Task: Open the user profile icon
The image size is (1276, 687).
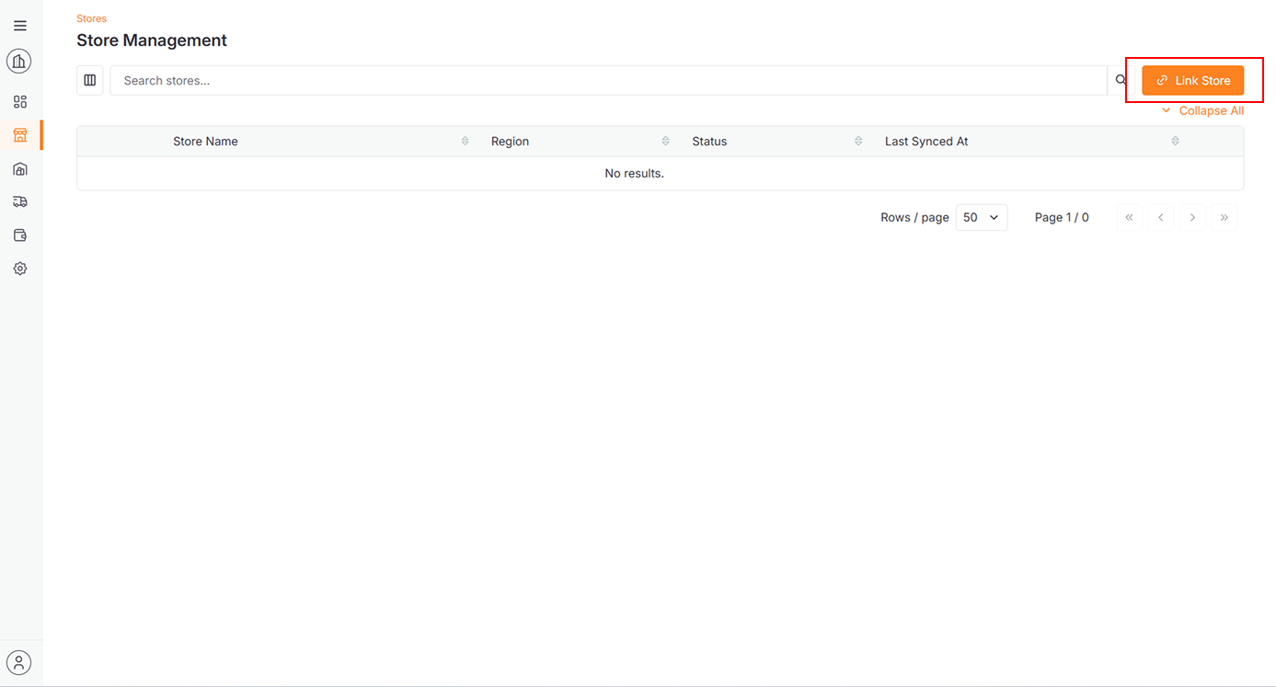Action: pos(19,662)
